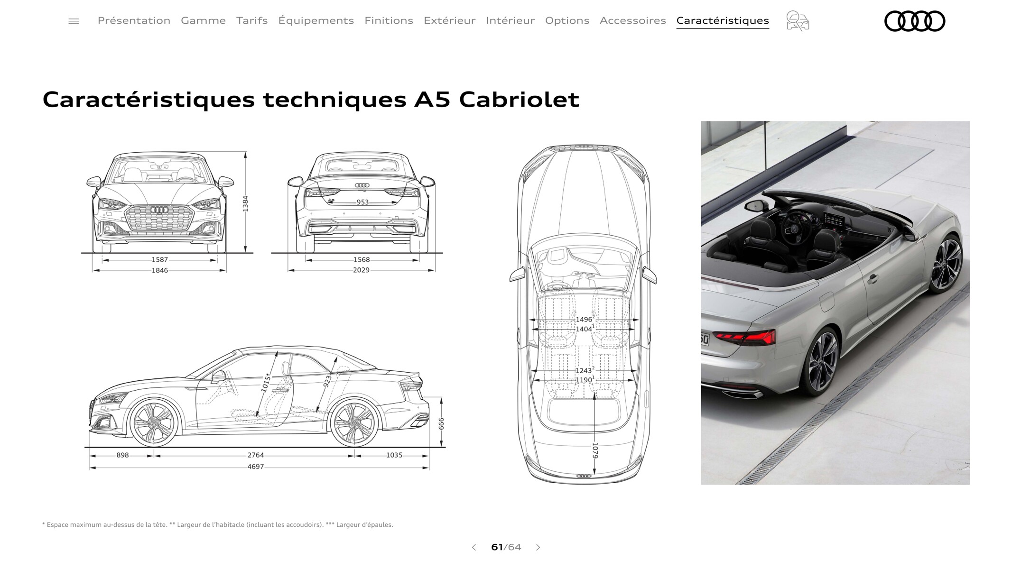Select the Intérieur tab
Viewport: 1012px width, 569px height.
(x=510, y=21)
